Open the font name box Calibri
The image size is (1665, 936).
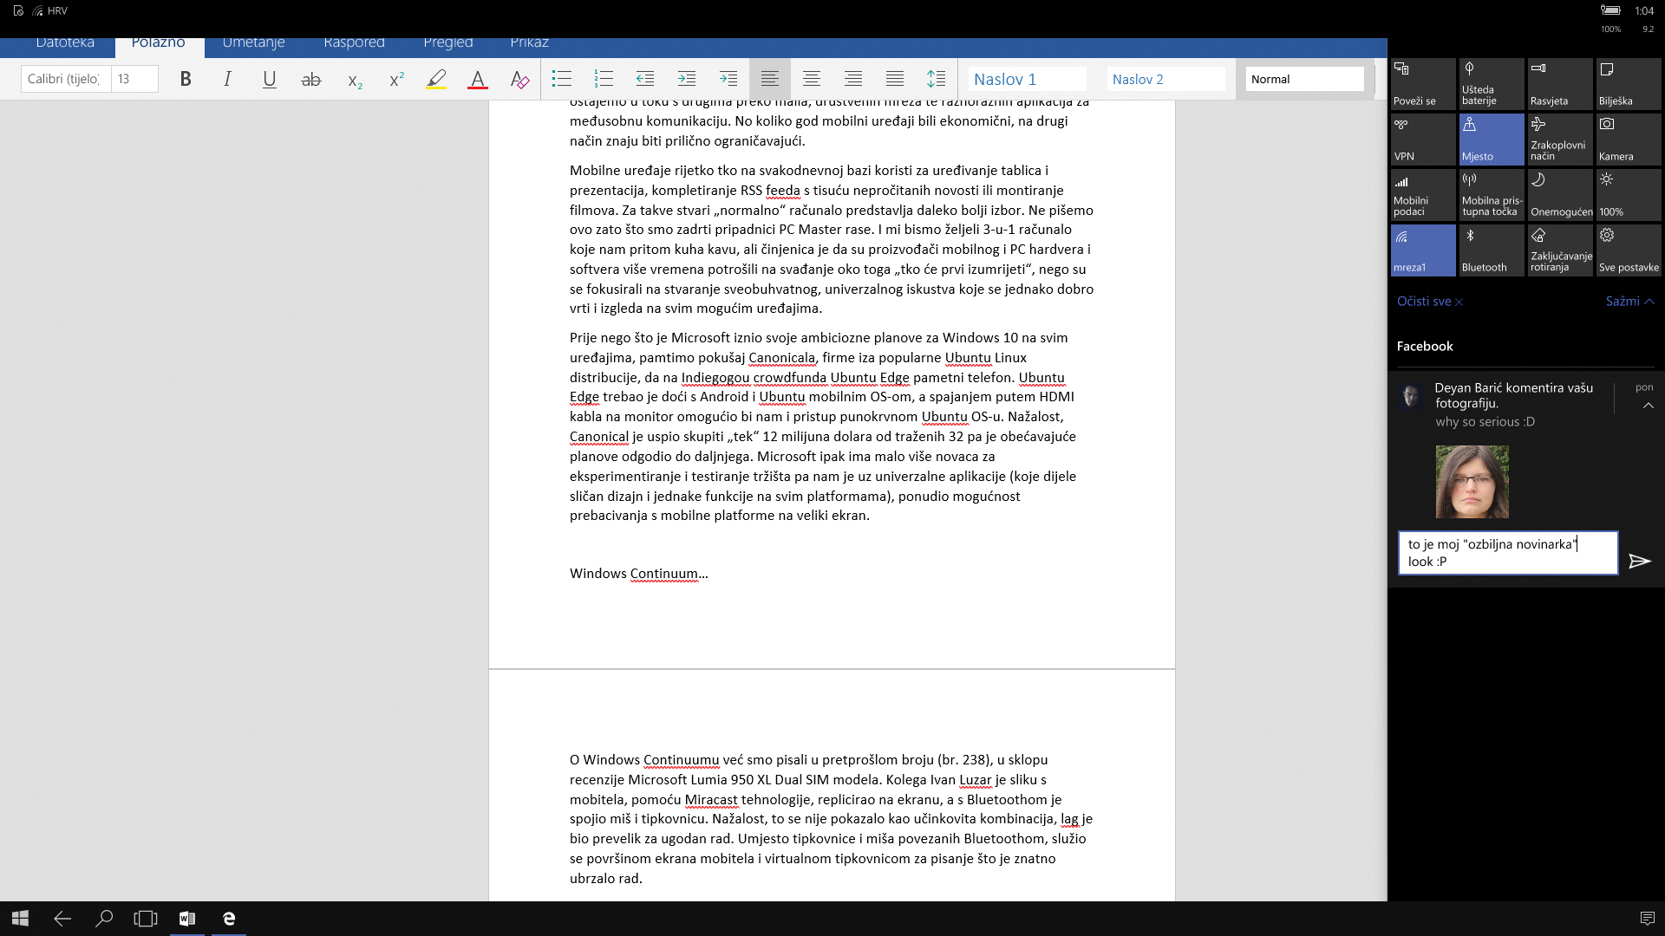tap(66, 79)
